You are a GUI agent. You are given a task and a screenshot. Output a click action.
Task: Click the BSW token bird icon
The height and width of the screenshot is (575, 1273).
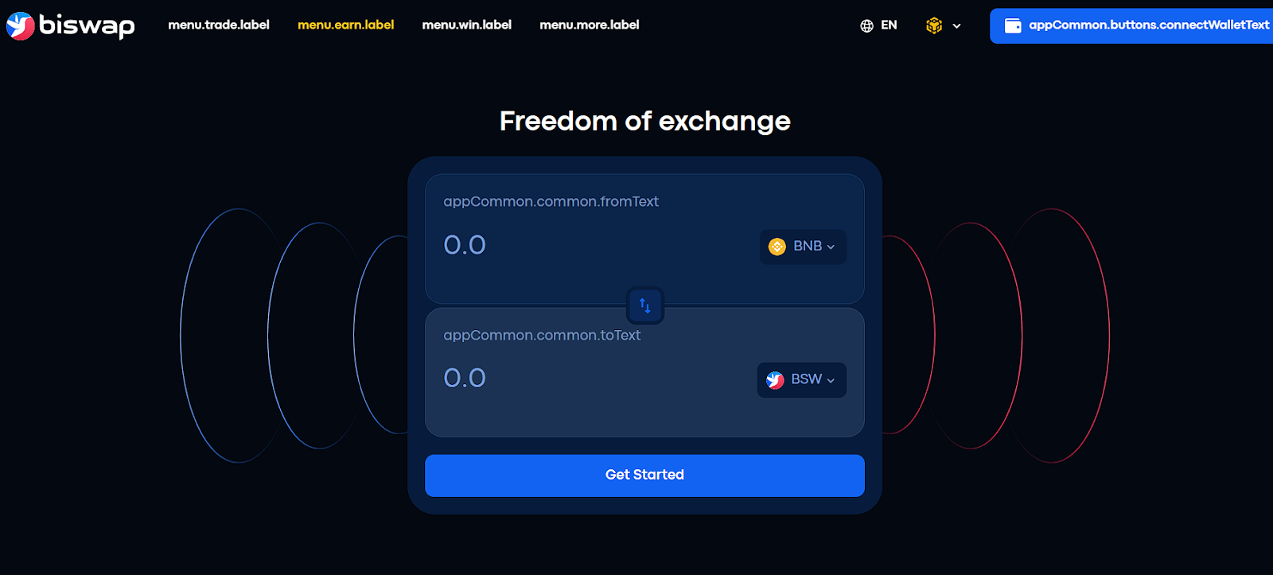pyautogui.click(x=775, y=380)
